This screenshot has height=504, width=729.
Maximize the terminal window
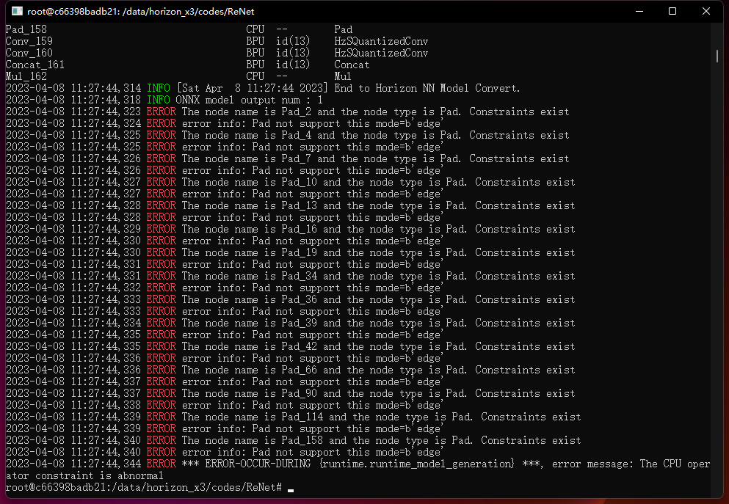point(672,11)
